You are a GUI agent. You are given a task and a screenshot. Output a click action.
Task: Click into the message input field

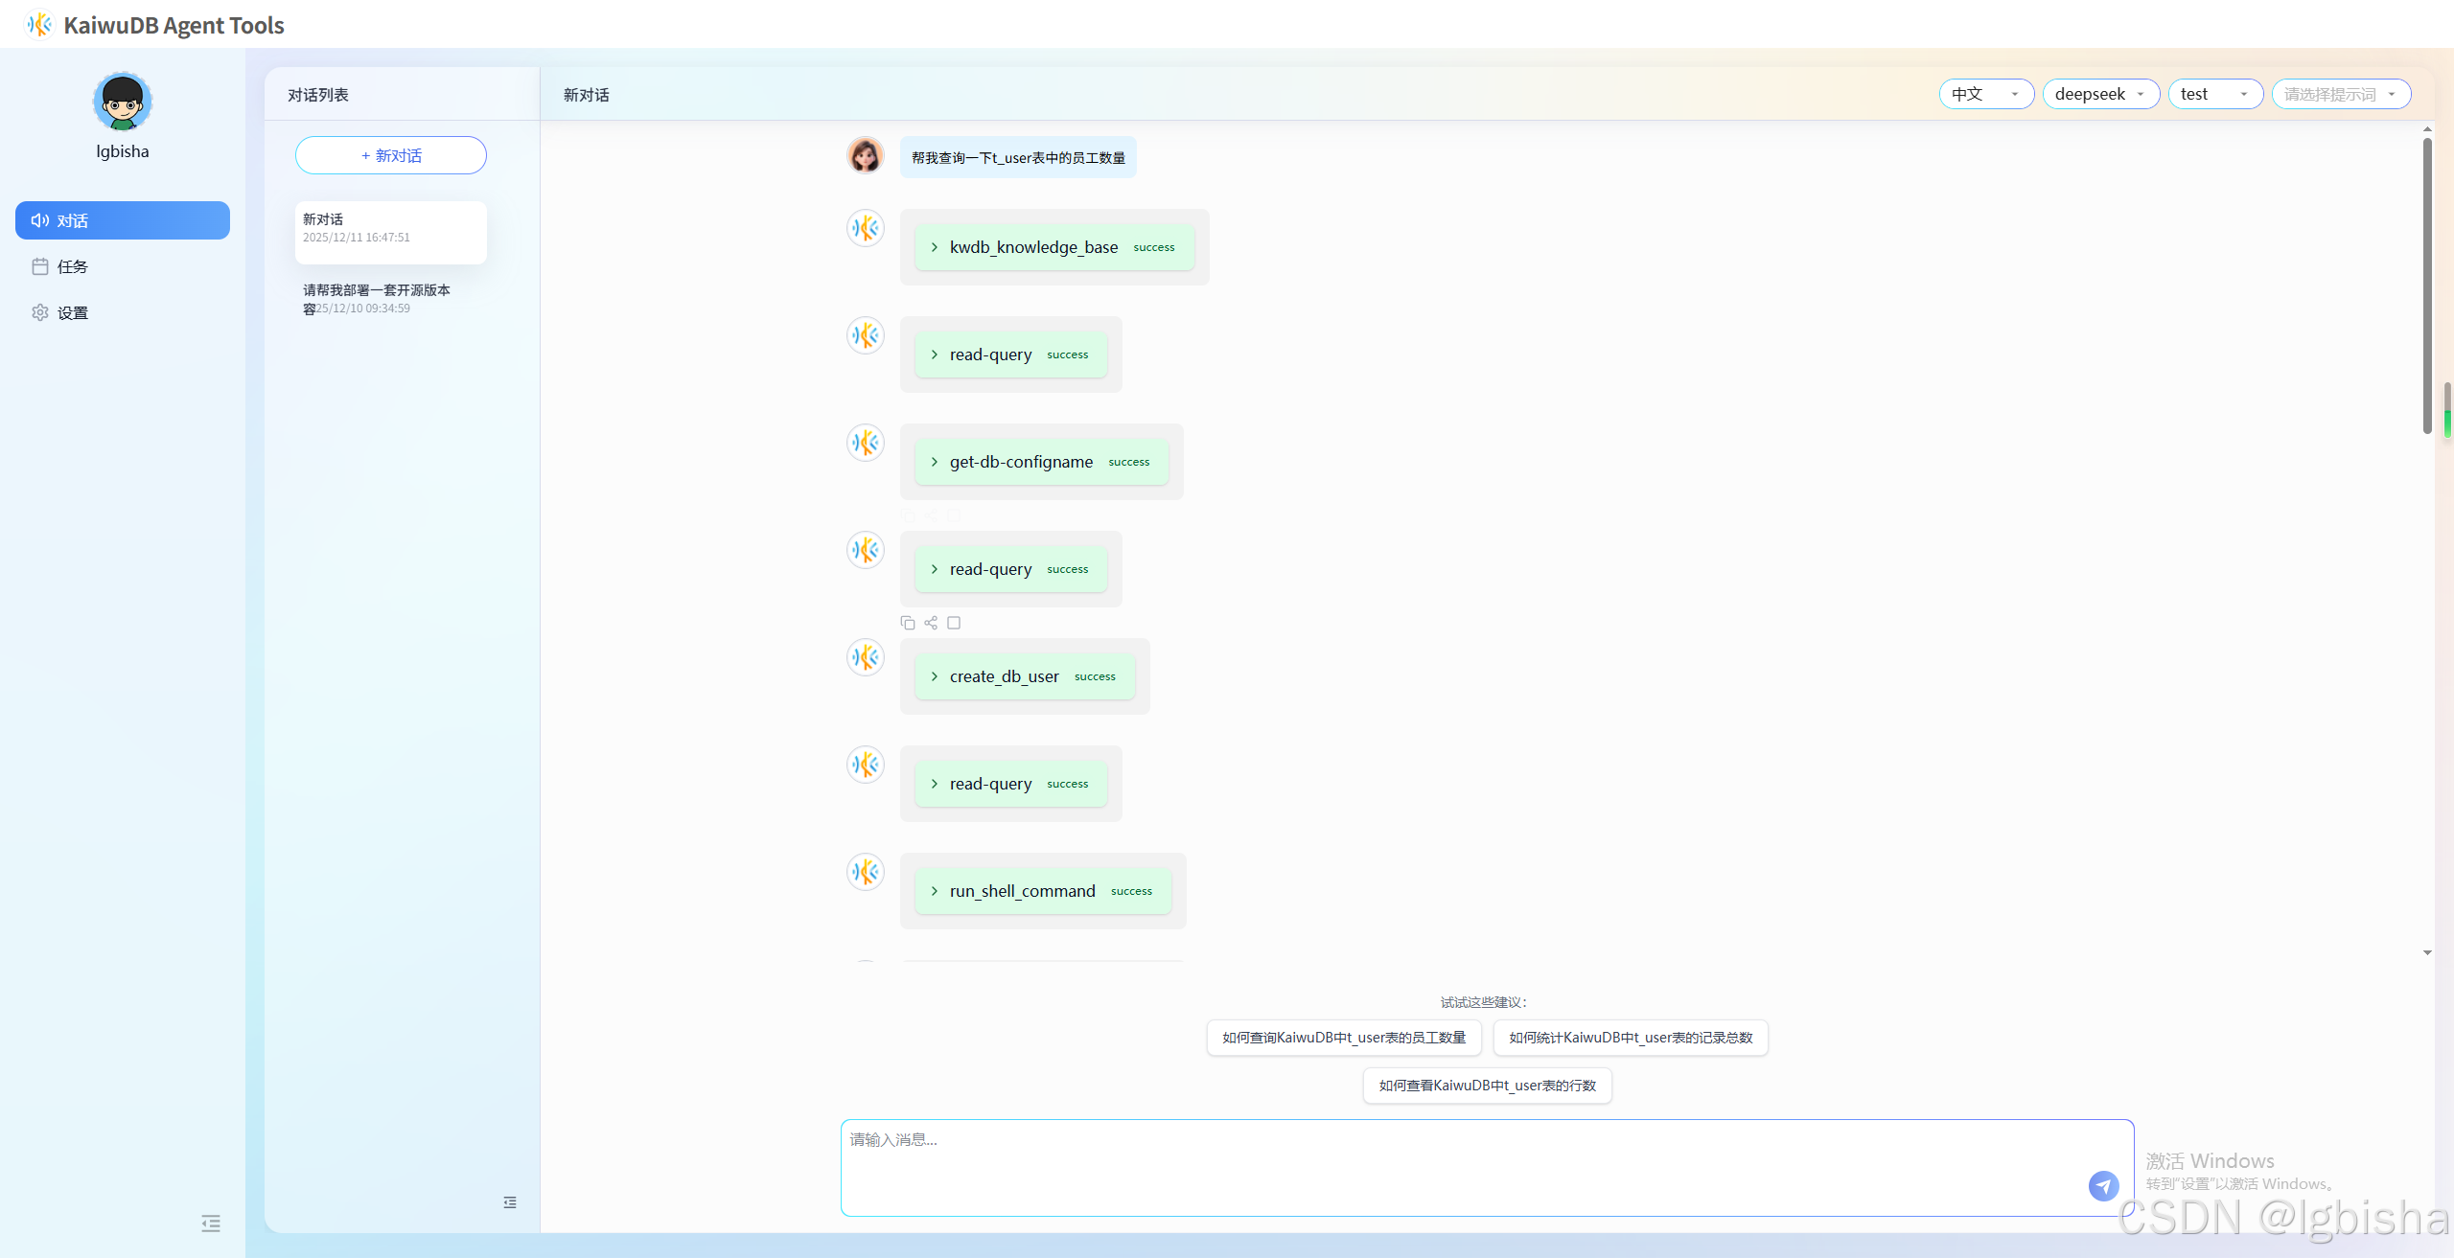pyautogui.click(x=1438, y=1164)
